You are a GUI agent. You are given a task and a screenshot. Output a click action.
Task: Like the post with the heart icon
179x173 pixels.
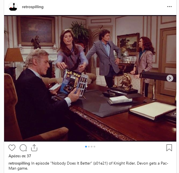(12, 148)
